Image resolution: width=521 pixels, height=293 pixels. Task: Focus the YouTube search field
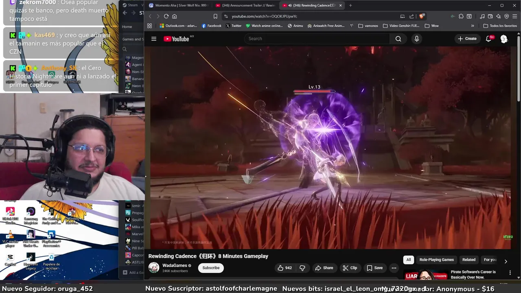[x=317, y=39]
